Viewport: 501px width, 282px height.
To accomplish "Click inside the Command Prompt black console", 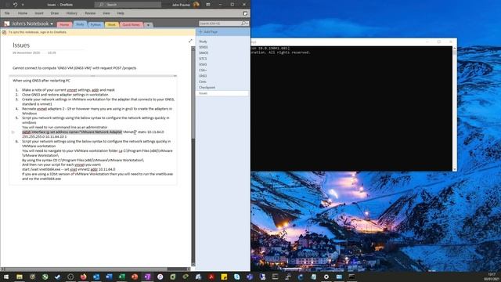I will 351,109.
